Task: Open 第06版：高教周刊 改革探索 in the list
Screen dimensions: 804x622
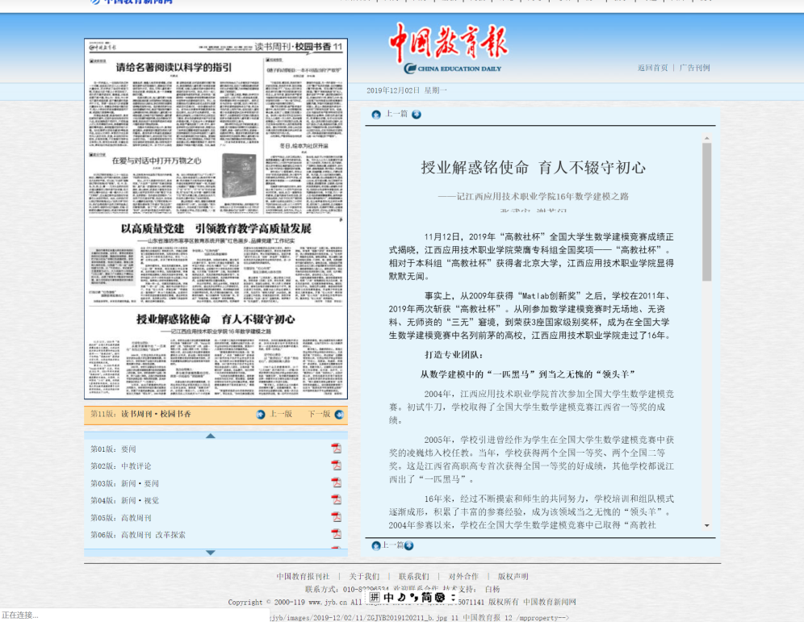Action: [138, 534]
